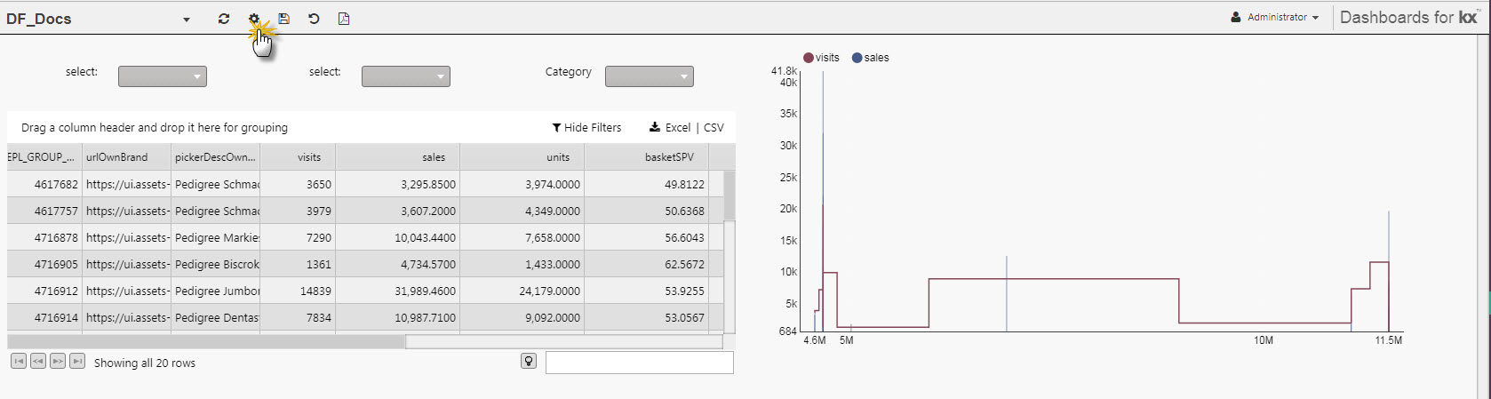
Task: Jump to last page of table
Action: [x=77, y=361]
